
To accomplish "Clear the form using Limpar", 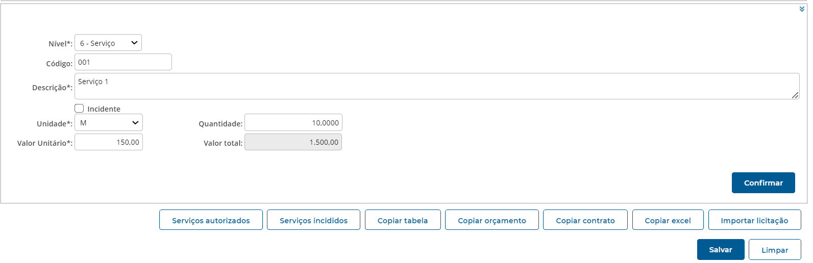I will (x=775, y=250).
